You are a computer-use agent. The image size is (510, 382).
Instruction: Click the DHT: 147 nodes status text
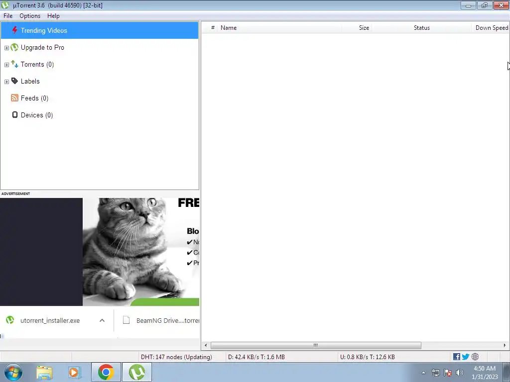coord(176,357)
